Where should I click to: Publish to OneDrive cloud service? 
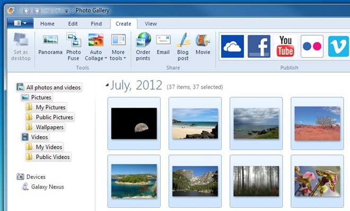click(x=232, y=46)
